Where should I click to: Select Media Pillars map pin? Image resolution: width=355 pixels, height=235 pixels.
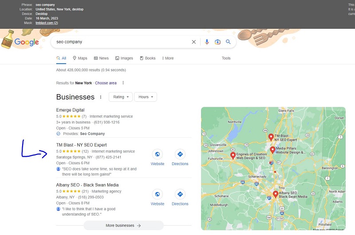[272, 150]
